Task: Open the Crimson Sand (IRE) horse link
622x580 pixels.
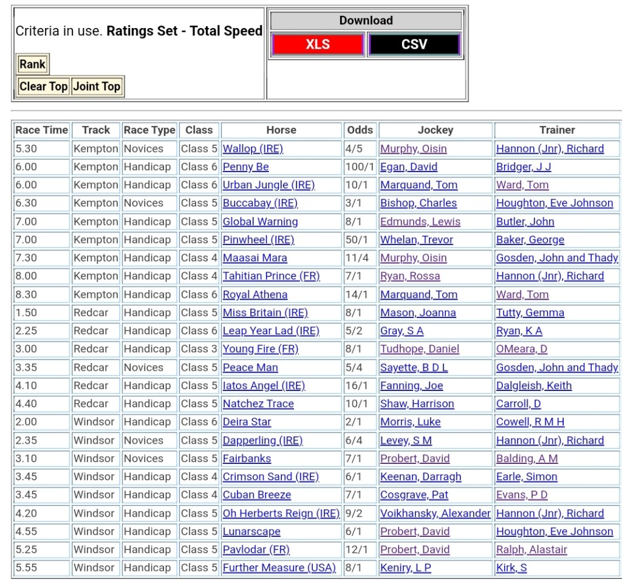Action: 270,477
